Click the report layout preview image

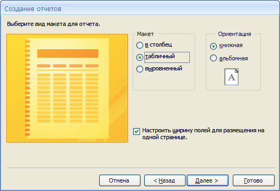[x=67, y=88]
